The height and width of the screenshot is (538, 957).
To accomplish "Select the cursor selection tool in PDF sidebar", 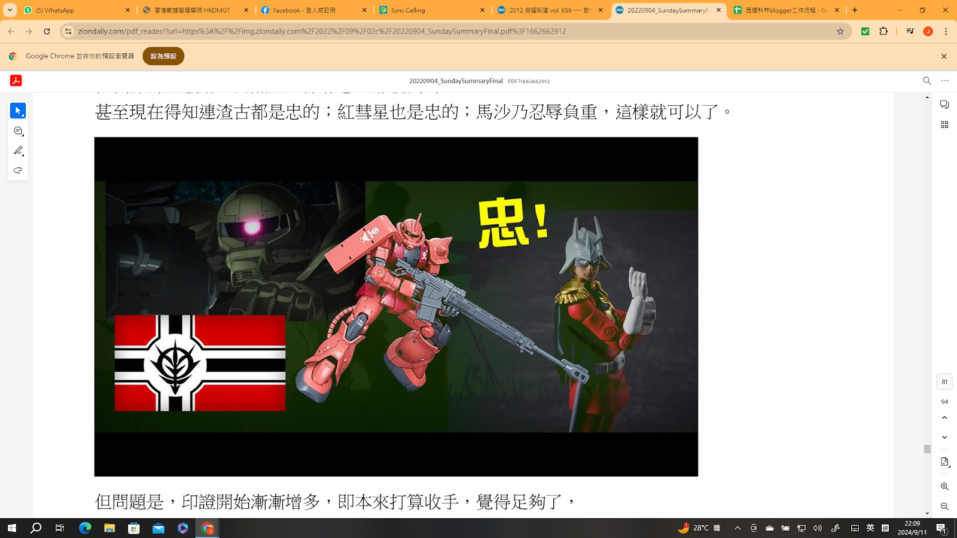I will (18, 111).
